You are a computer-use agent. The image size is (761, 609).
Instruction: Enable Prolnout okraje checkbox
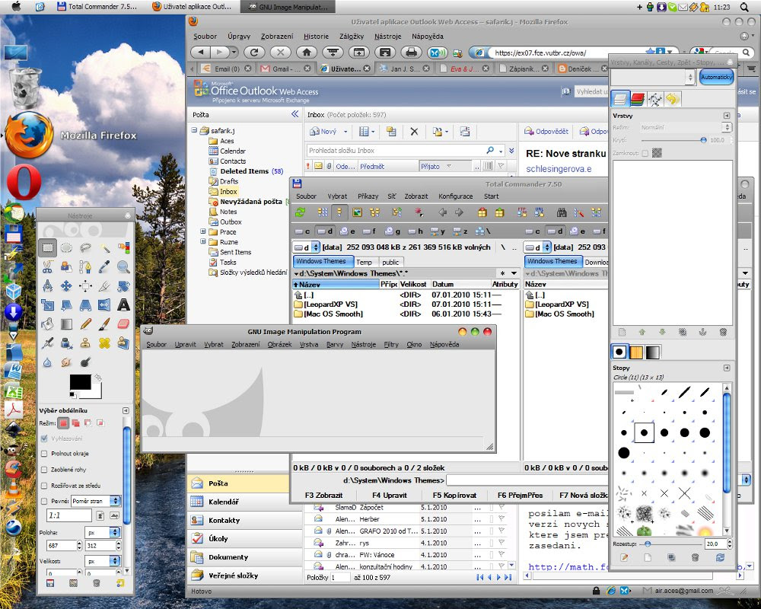tap(45, 454)
